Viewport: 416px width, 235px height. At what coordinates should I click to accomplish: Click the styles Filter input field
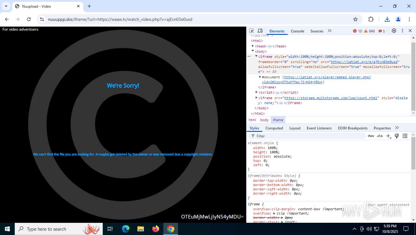pos(307,136)
